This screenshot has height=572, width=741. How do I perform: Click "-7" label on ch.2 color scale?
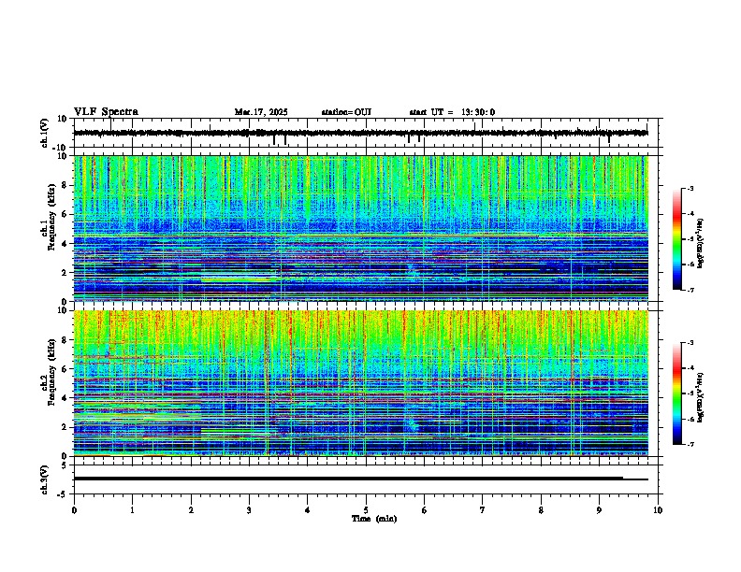pos(690,444)
